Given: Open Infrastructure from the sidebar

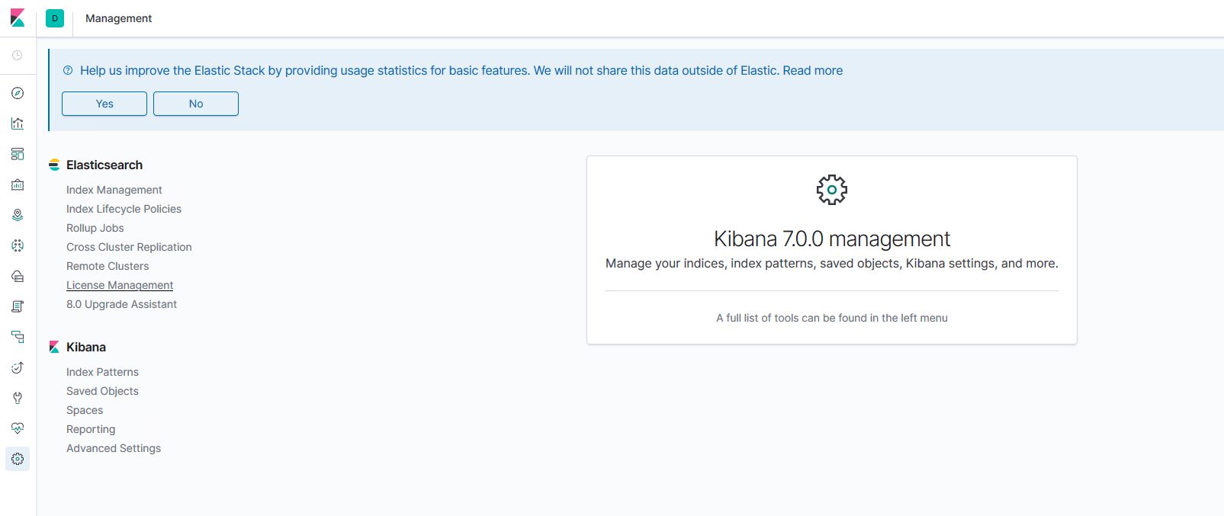Looking at the screenshot, I should tap(18, 276).
